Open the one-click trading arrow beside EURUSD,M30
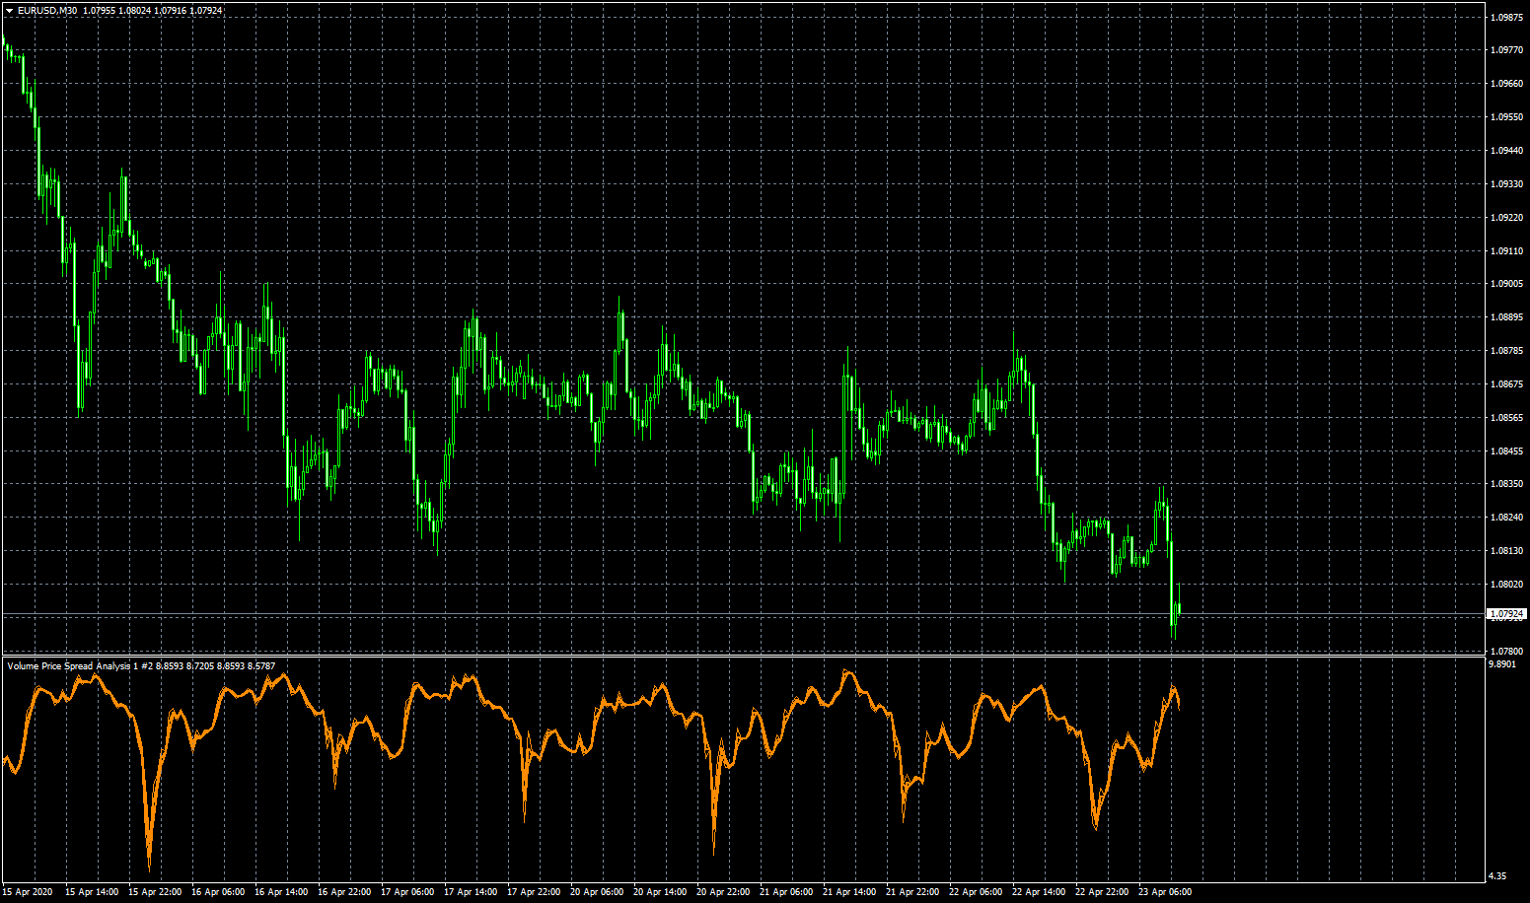This screenshot has height=903, width=1530. pyautogui.click(x=9, y=11)
